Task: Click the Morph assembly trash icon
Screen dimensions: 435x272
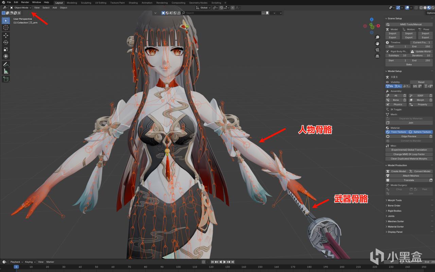Action: 431,100
